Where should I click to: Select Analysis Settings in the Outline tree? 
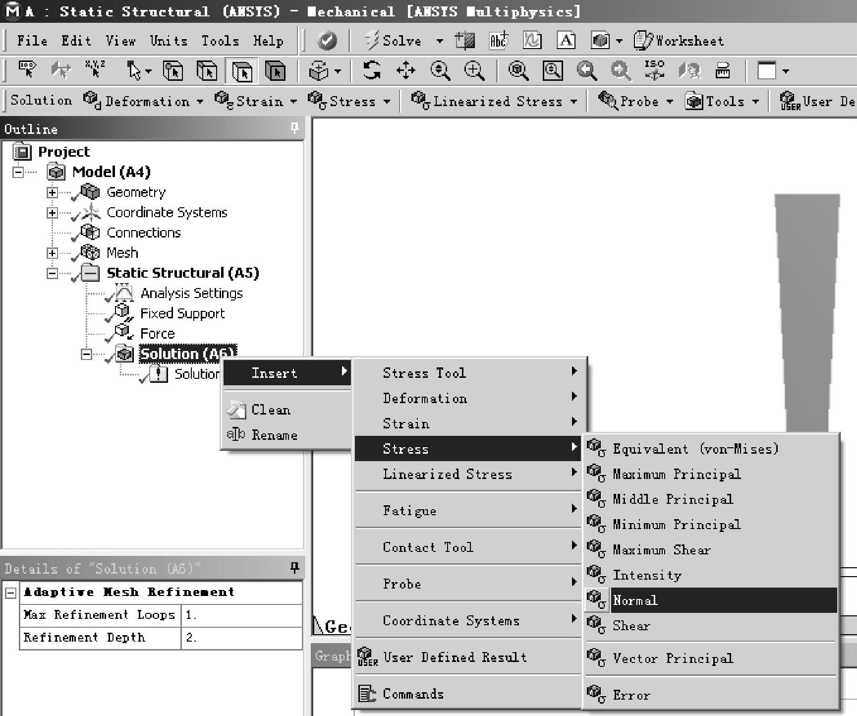[x=191, y=293]
